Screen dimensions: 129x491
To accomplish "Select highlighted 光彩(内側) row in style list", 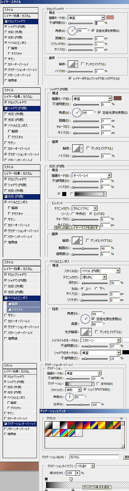I will coord(22,196).
